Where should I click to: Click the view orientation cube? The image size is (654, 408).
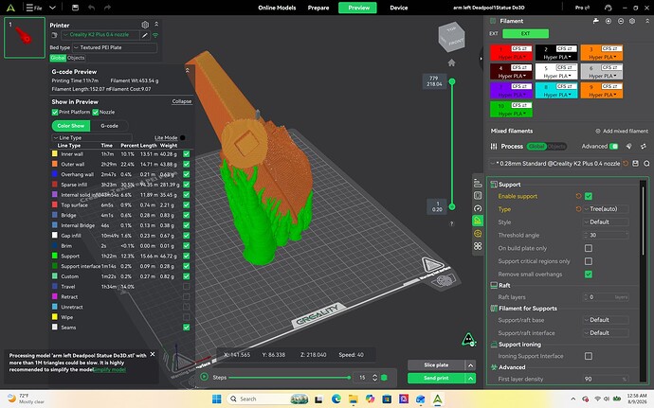coord(451,37)
